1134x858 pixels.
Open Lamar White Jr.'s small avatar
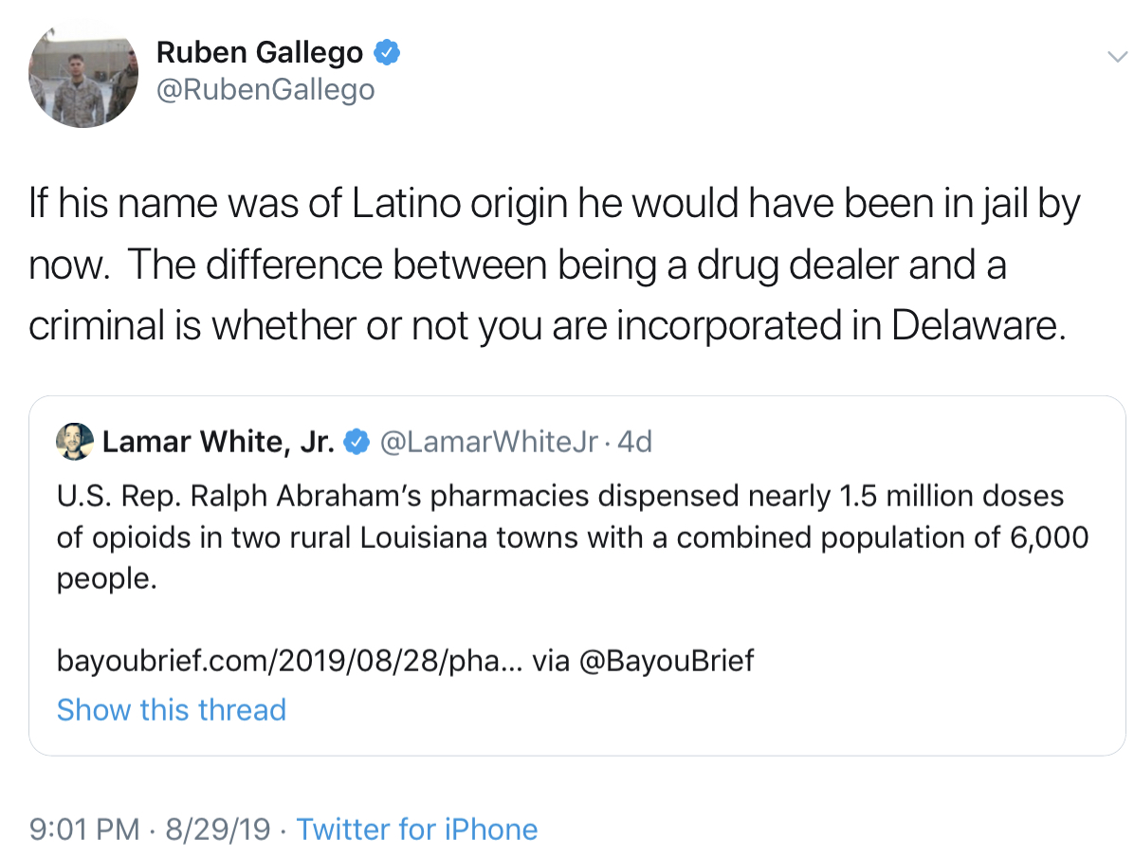(76, 441)
